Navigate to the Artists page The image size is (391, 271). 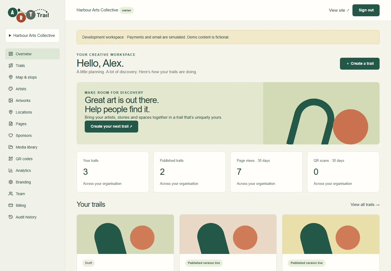[32, 89]
